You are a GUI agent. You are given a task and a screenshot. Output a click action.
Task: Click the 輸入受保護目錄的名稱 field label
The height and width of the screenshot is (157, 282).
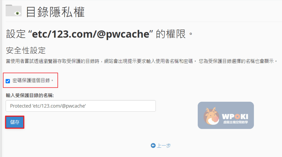(x=30, y=95)
